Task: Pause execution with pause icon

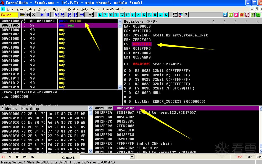Action: (48, 15)
